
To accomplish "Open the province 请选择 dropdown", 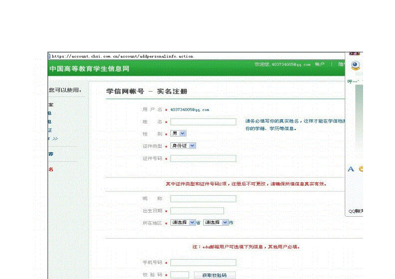I will [x=182, y=223].
